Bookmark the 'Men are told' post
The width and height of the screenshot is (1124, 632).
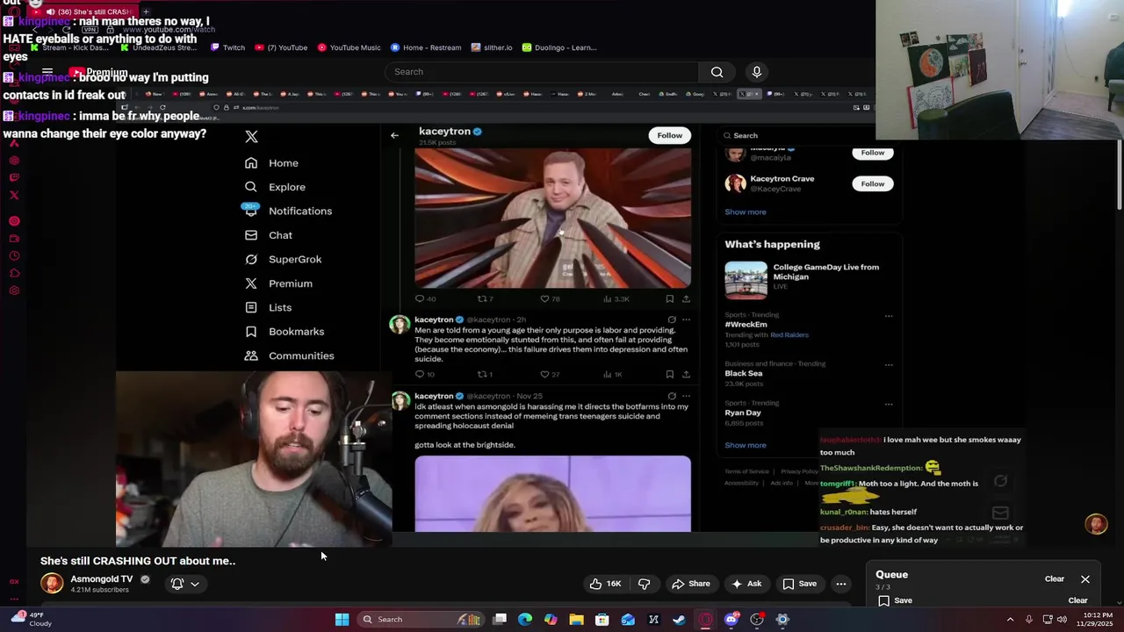click(669, 375)
